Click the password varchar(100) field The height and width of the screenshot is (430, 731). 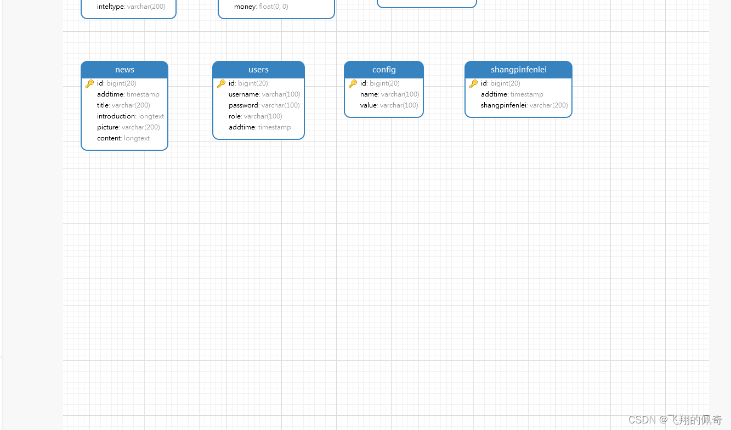click(264, 105)
